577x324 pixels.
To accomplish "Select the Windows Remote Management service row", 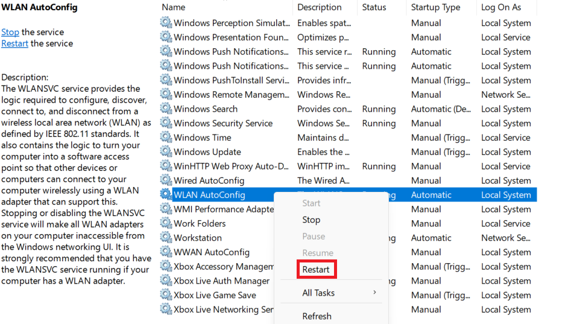I will (x=232, y=95).
